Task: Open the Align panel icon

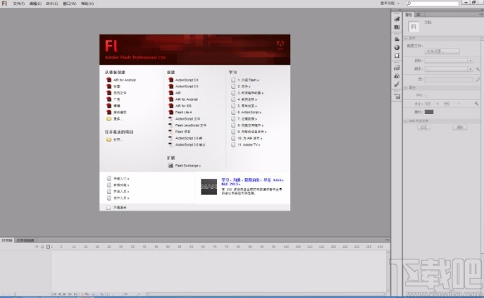Action: pyautogui.click(x=397, y=39)
